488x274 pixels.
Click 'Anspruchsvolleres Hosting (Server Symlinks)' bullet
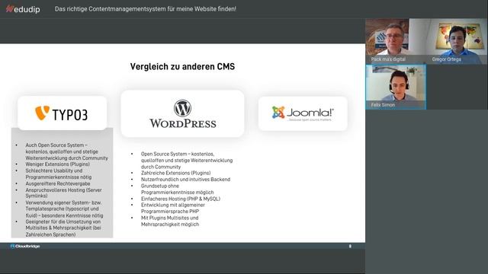(63, 193)
